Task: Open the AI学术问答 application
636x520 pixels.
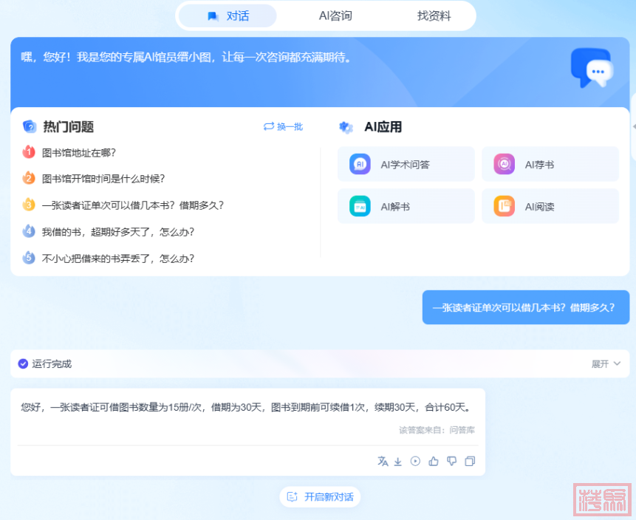Action: click(406, 164)
